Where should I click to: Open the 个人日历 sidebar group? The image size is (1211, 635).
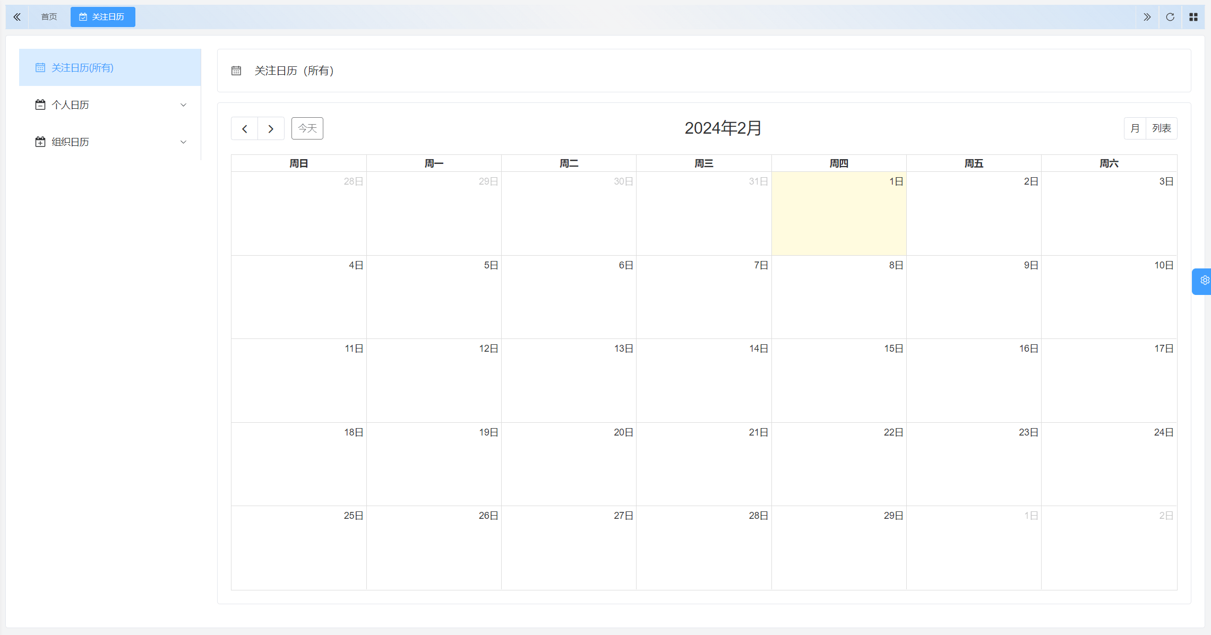click(x=70, y=105)
